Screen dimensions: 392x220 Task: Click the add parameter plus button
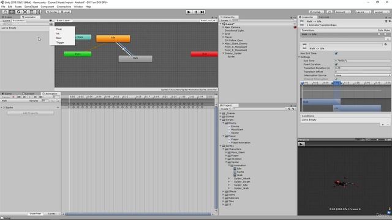click(51, 24)
